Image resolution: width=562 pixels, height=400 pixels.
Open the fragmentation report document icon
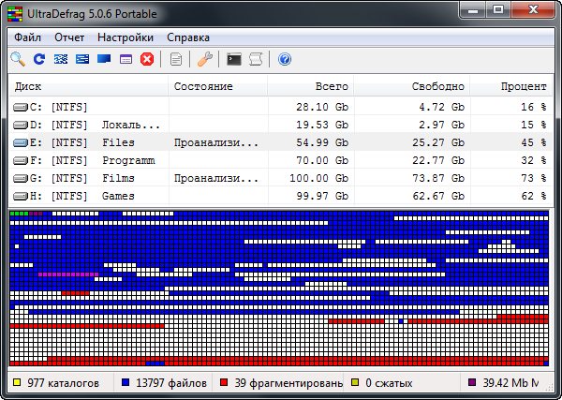176,59
